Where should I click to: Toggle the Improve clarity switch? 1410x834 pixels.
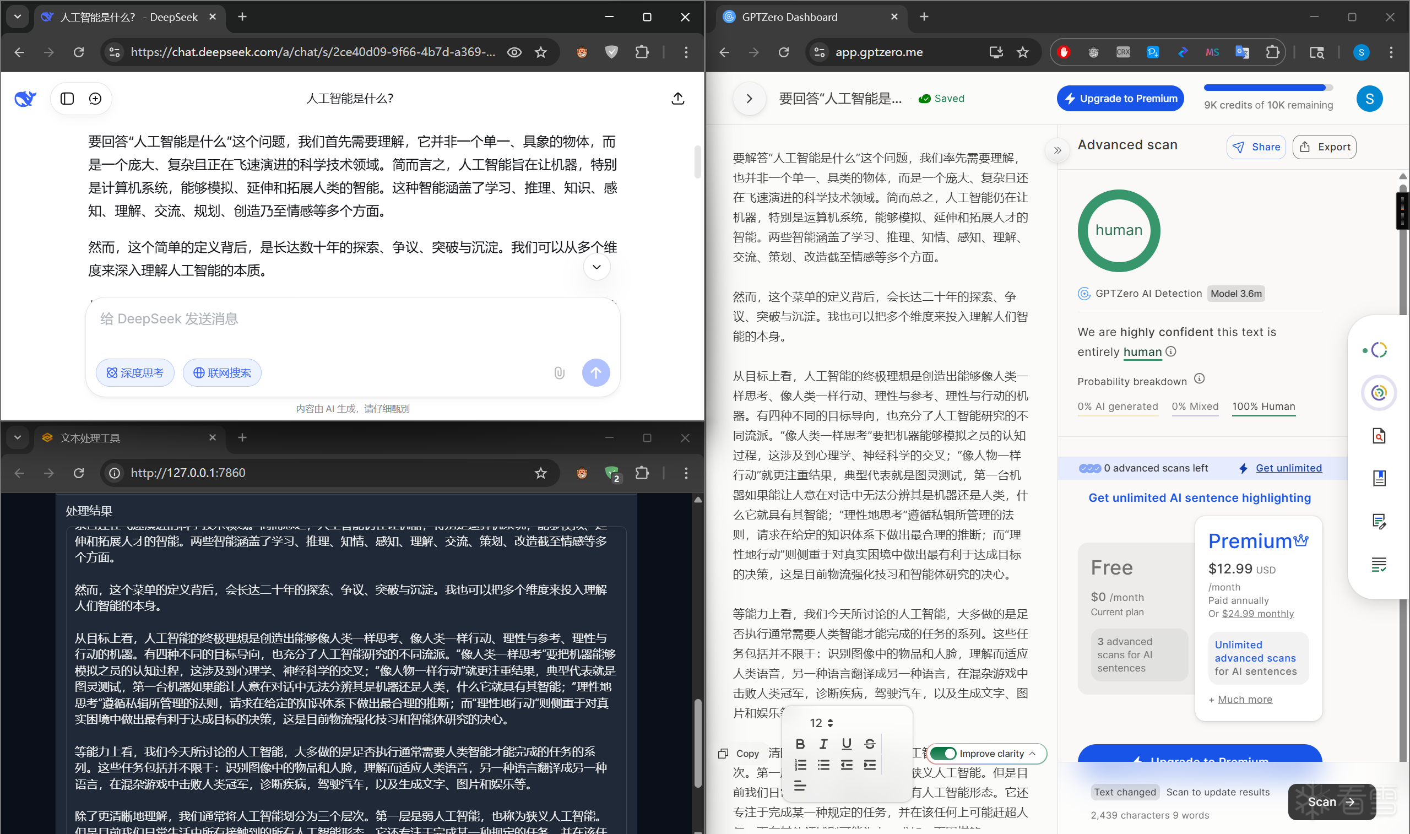coord(943,754)
